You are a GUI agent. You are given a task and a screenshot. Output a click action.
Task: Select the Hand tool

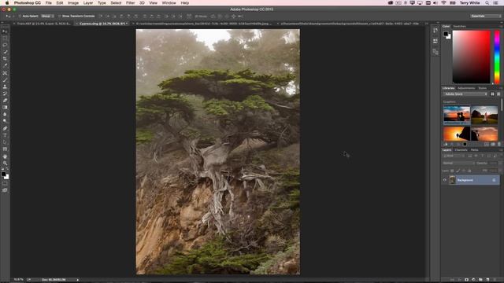[5, 156]
